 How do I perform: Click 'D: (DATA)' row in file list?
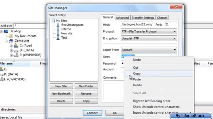coord(11,74)
